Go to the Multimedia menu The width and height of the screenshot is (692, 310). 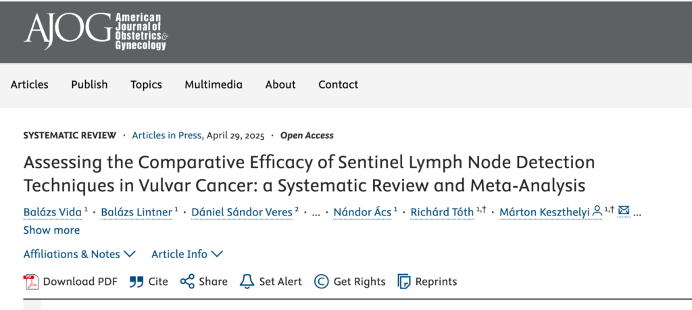[x=214, y=84]
